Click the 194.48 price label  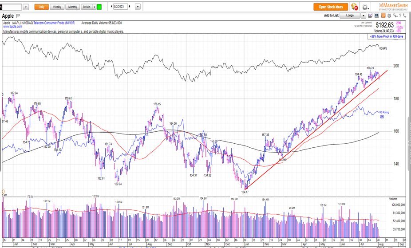click(359, 75)
